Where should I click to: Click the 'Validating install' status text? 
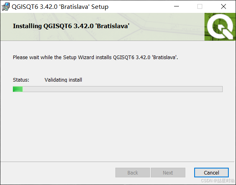(x=63, y=80)
